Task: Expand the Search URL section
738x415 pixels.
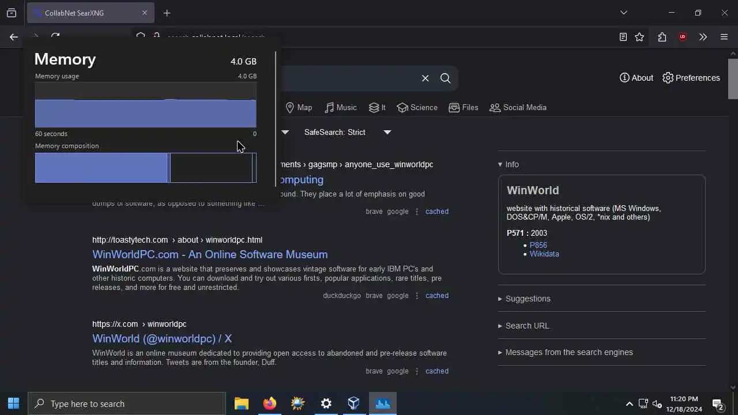Action: 524,326
